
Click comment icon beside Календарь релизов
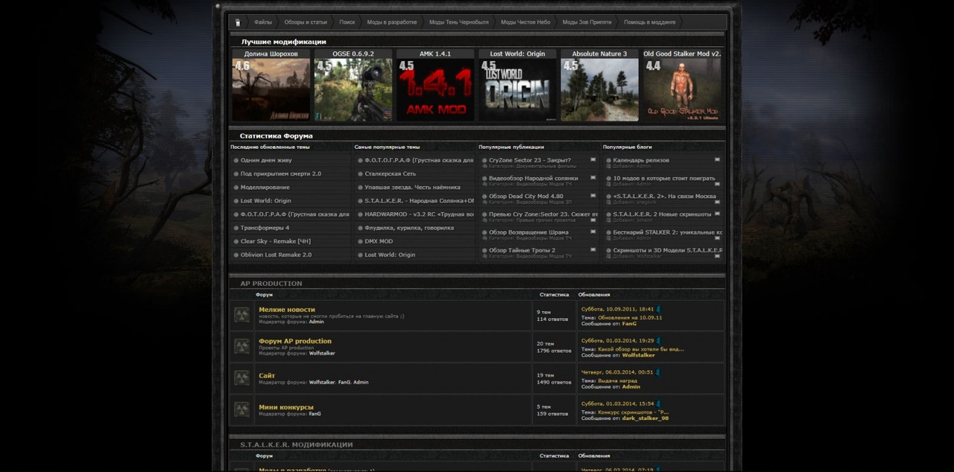717,160
